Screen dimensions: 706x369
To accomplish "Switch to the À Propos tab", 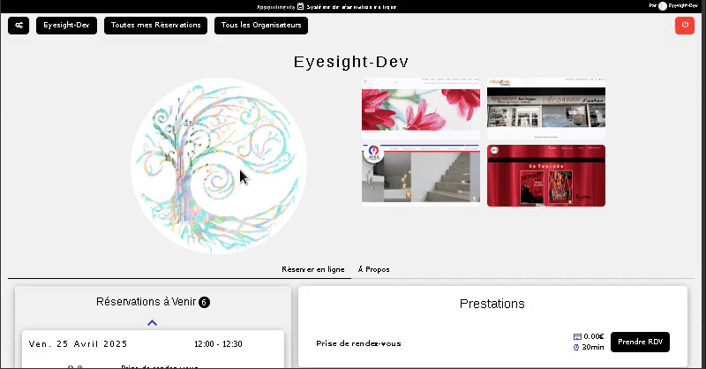I will [373, 269].
